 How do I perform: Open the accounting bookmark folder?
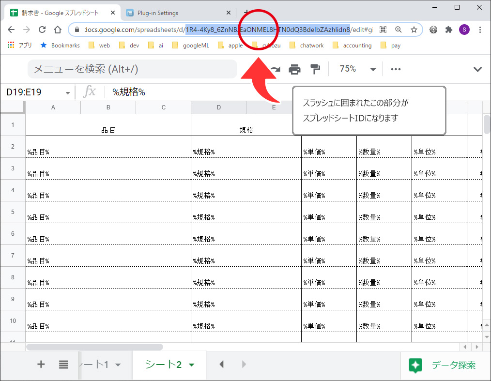pos(352,46)
